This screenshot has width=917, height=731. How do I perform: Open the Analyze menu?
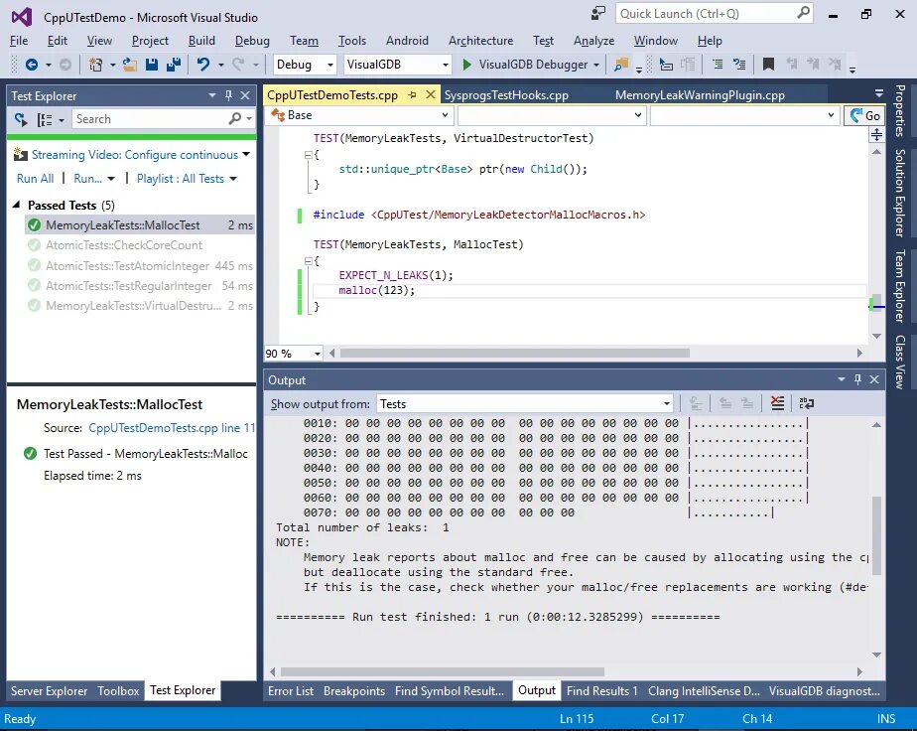coord(593,41)
